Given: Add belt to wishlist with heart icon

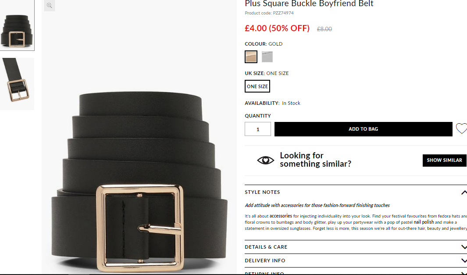Looking at the screenshot, I should point(461,129).
